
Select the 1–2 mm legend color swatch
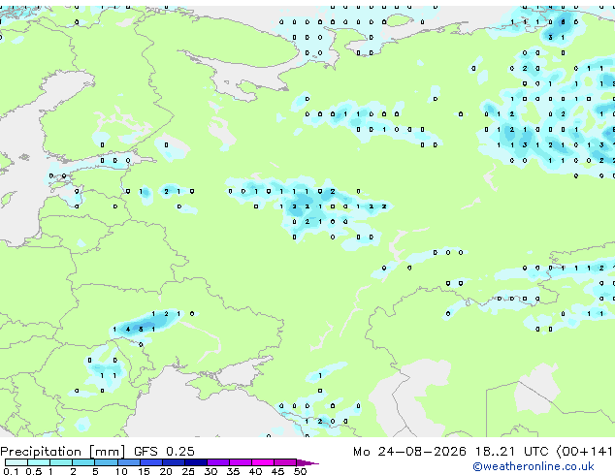click(61, 462)
